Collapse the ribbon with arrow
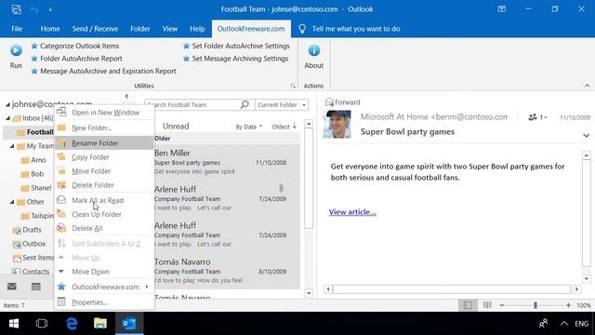The width and height of the screenshot is (595, 335). (x=587, y=86)
